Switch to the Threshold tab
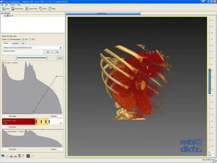 [15, 43]
